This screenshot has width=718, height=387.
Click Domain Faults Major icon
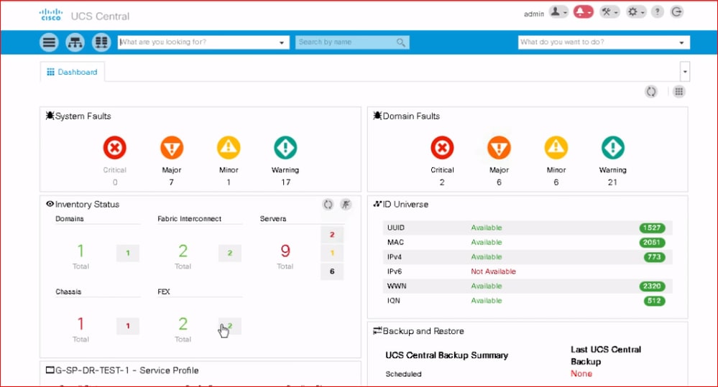pyautogui.click(x=499, y=148)
